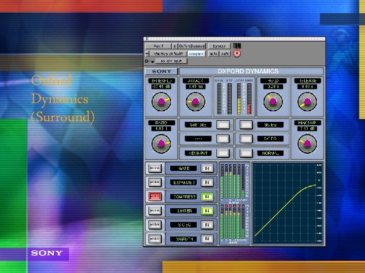Click the Release knob
The height and width of the screenshot is (273, 365).
(x=307, y=102)
